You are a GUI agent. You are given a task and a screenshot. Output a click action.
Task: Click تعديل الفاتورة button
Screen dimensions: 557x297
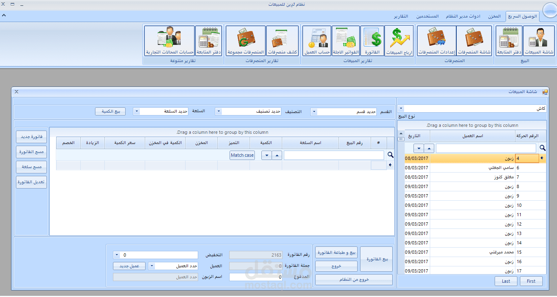[x=31, y=182]
